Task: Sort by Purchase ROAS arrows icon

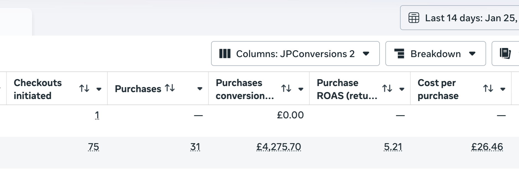Action: point(387,89)
